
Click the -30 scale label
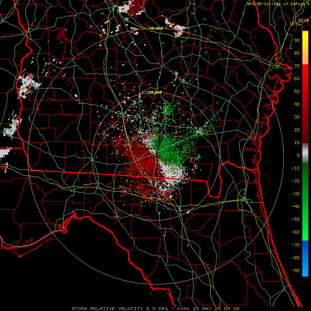click(x=295, y=194)
